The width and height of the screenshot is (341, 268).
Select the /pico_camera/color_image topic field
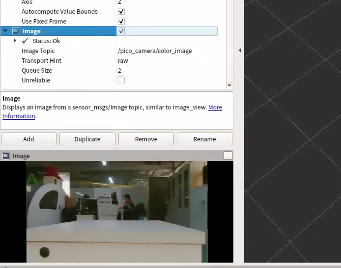coord(167,51)
